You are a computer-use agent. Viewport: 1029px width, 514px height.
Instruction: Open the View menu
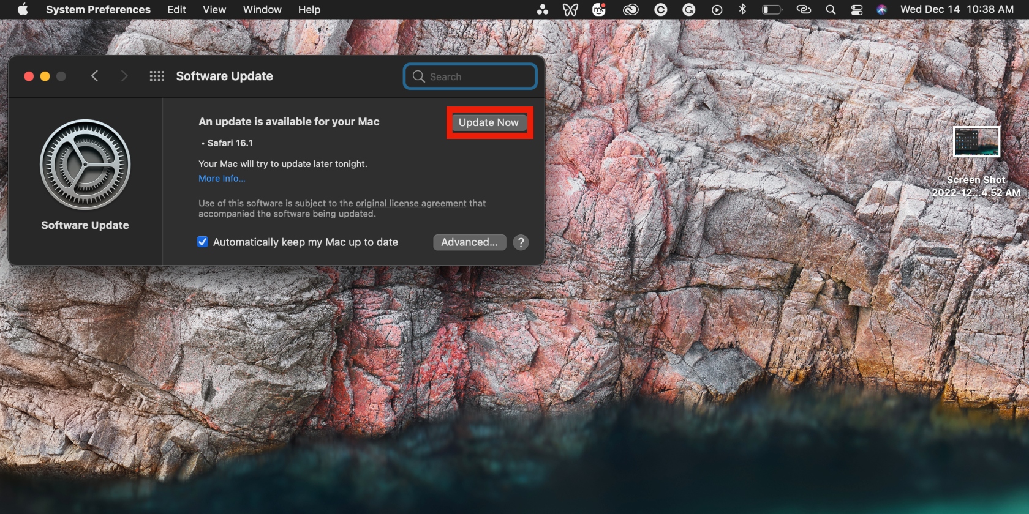coord(214,10)
